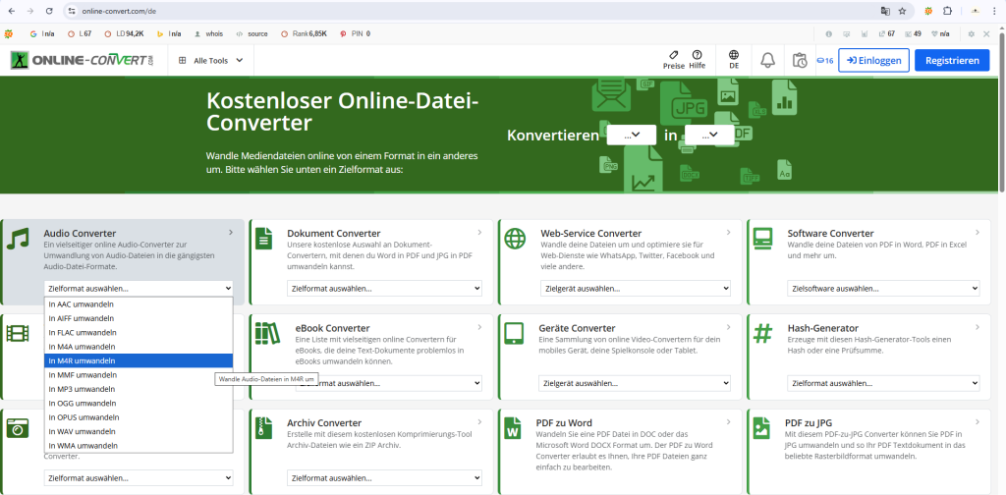The height and width of the screenshot is (495, 1006).
Task: Open the DE language globe
Action: [734, 54]
